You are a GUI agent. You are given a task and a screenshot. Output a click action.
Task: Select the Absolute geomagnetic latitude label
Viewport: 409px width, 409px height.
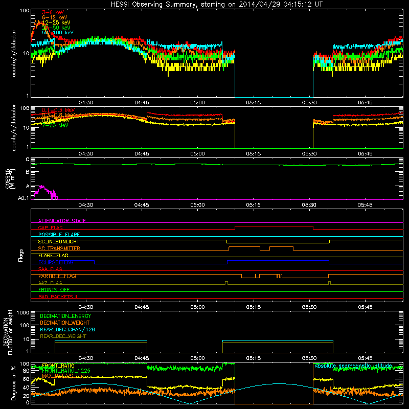click(353, 366)
